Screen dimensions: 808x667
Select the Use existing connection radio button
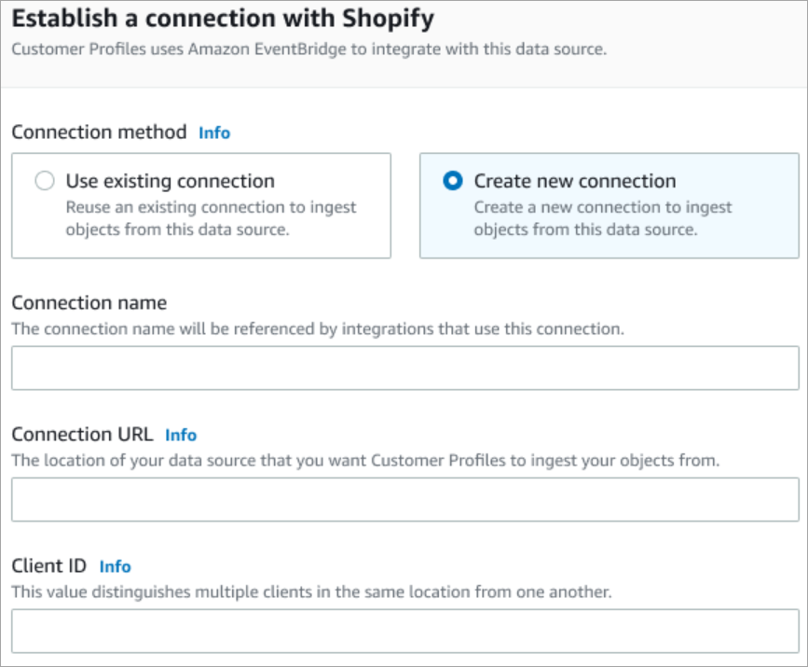coord(44,181)
